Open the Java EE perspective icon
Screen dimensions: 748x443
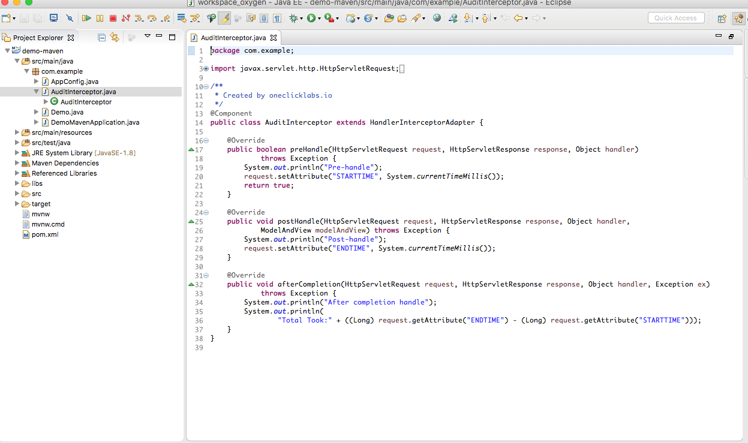click(739, 18)
